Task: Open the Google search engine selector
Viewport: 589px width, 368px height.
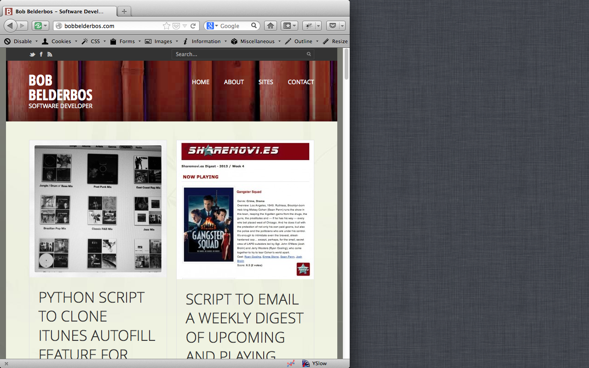Action: click(212, 26)
